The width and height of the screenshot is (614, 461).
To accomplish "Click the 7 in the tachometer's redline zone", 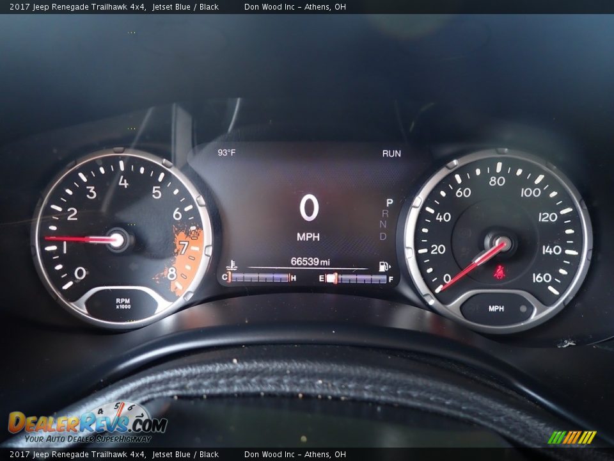I will pos(184,247).
